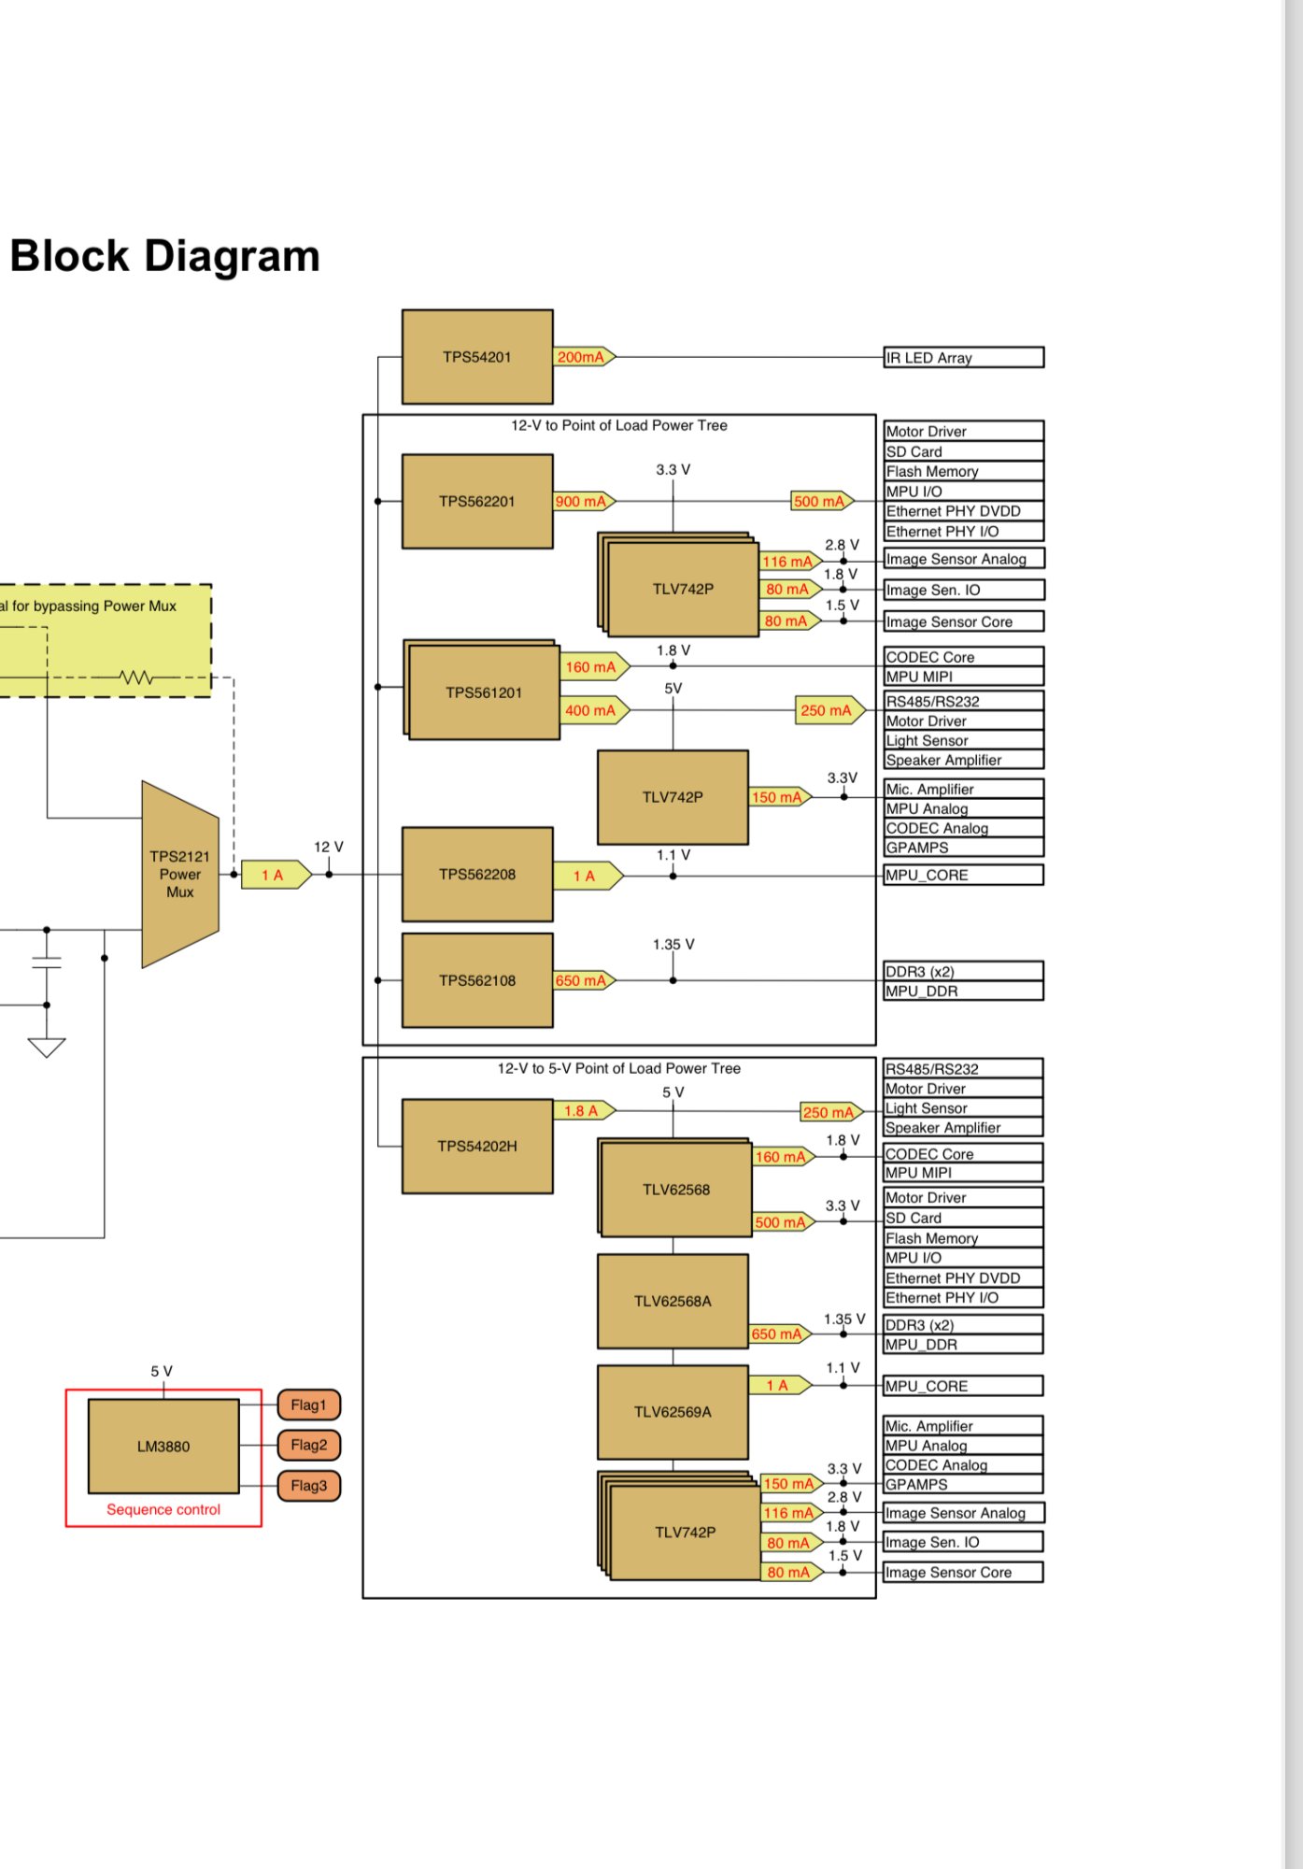This screenshot has height=1869, width=1303.
Task: Select the TLV62568A block
Action: [673, 1301]
